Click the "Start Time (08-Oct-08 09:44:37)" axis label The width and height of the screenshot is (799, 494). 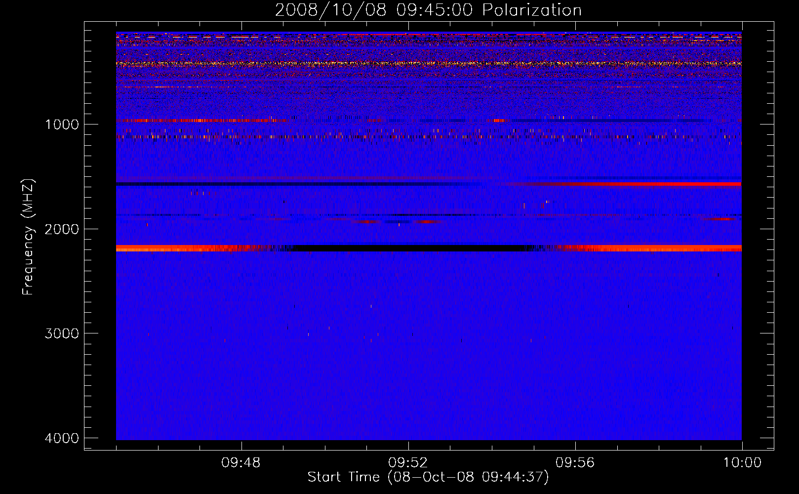tap(428, 477)
